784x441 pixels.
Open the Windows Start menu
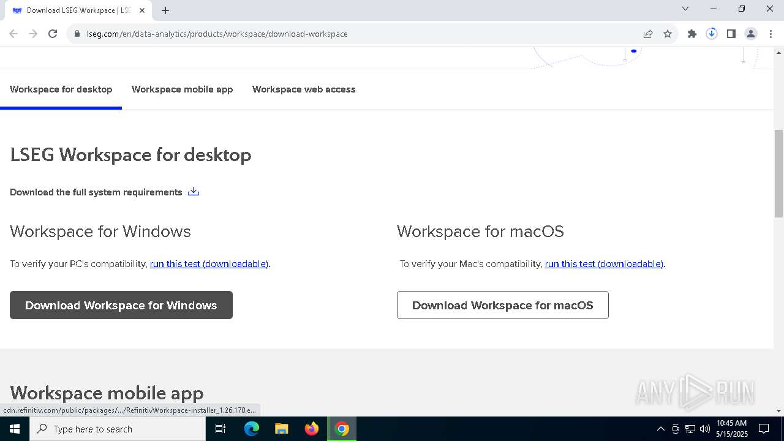coord(15,429)
